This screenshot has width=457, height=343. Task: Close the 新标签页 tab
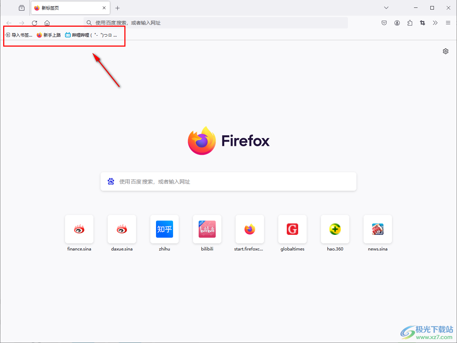[x=104, y=8]
